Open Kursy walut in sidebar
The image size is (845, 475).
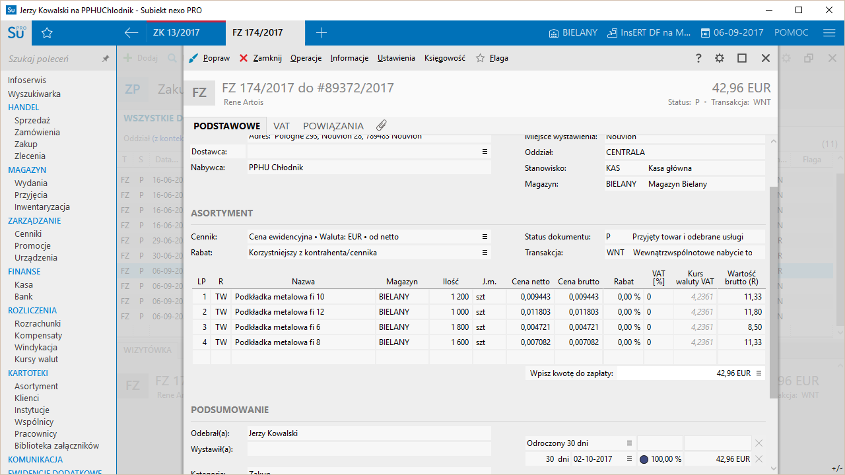tap(36, 359)
